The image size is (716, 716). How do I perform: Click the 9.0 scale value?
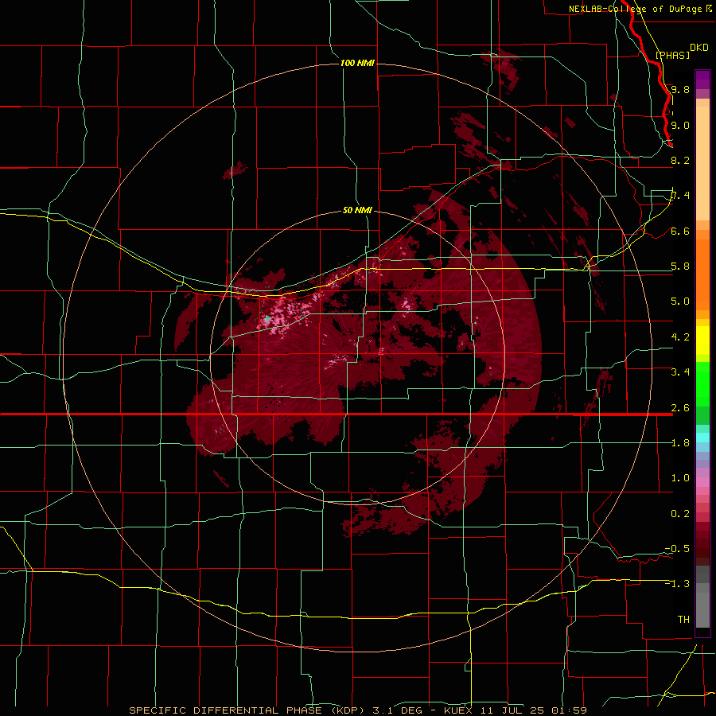point(680,125)
